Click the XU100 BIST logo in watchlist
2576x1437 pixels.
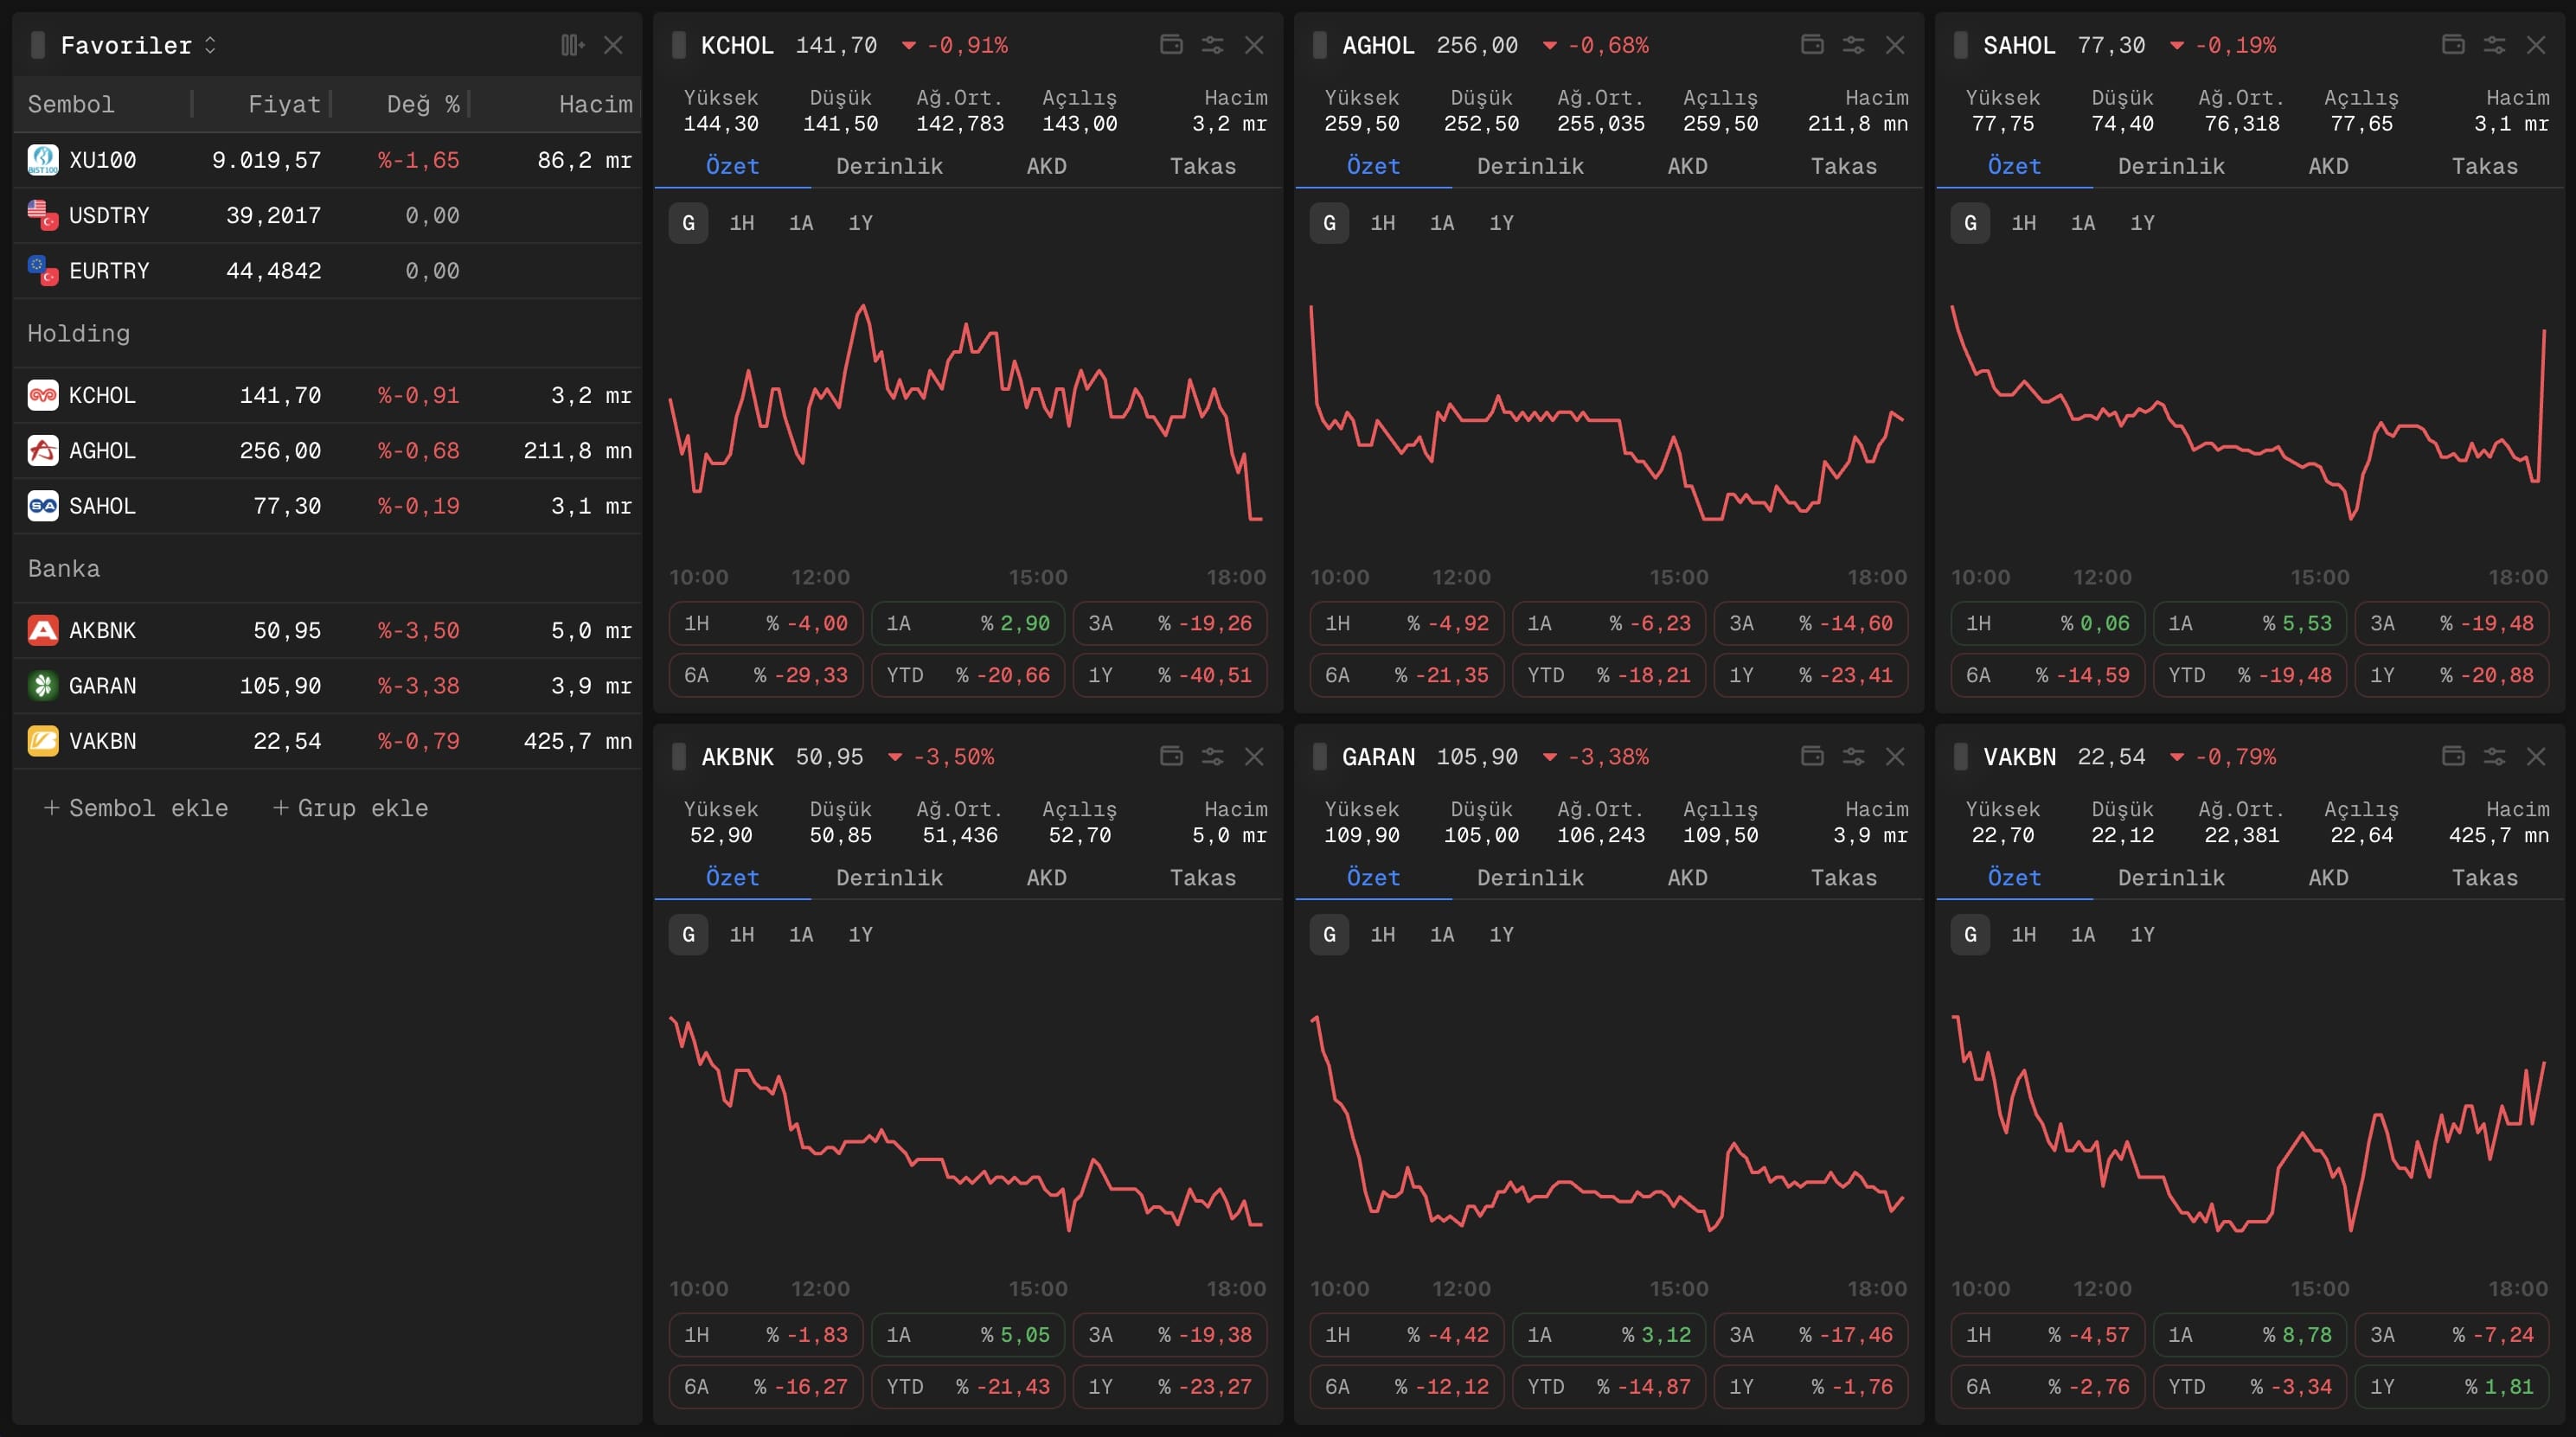point(42,159)
